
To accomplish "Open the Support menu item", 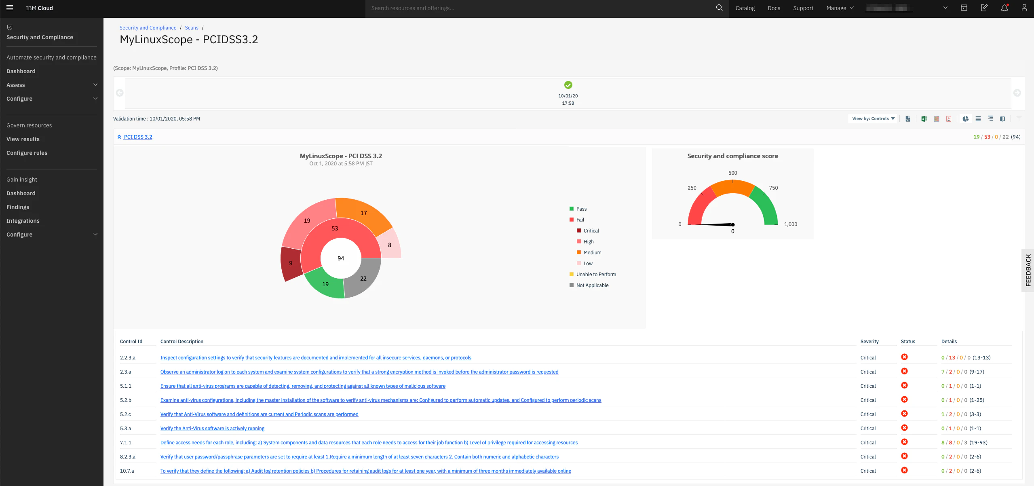I will [803, 8].
